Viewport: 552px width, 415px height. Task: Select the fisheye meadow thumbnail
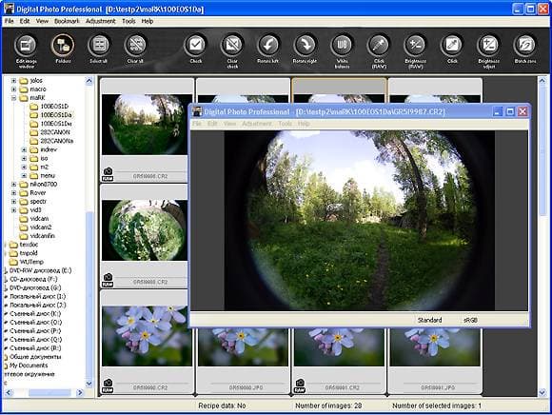(145, 125)
